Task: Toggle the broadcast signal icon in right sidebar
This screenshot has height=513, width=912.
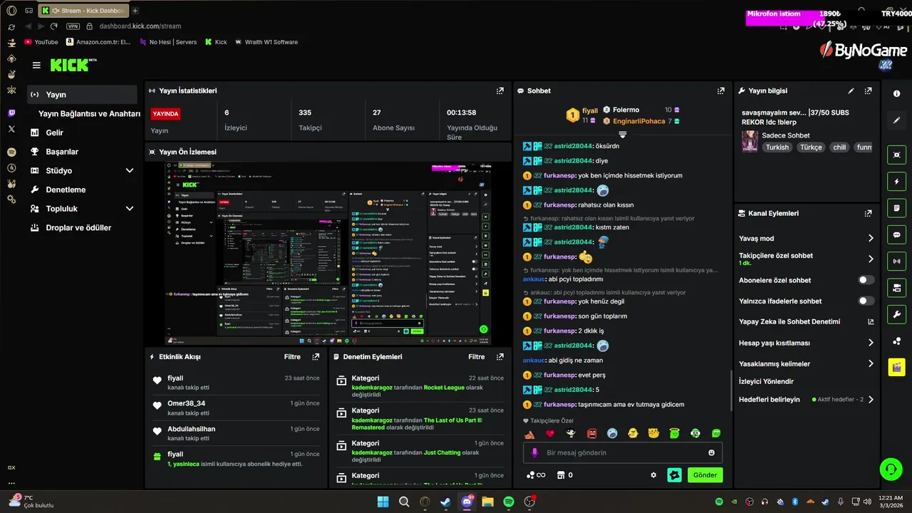Action: click(896, 261)
